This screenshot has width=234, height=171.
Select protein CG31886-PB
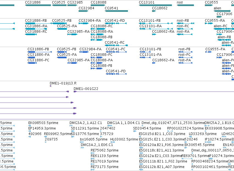click(x=38, y=49)
